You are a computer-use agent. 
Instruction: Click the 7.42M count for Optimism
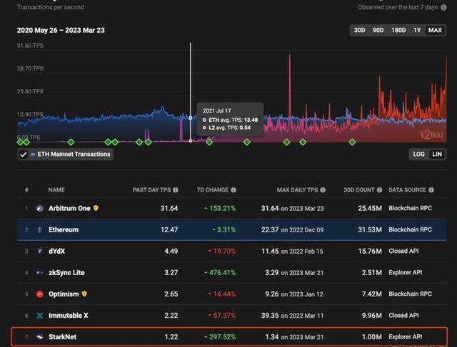tap(371, 294)
